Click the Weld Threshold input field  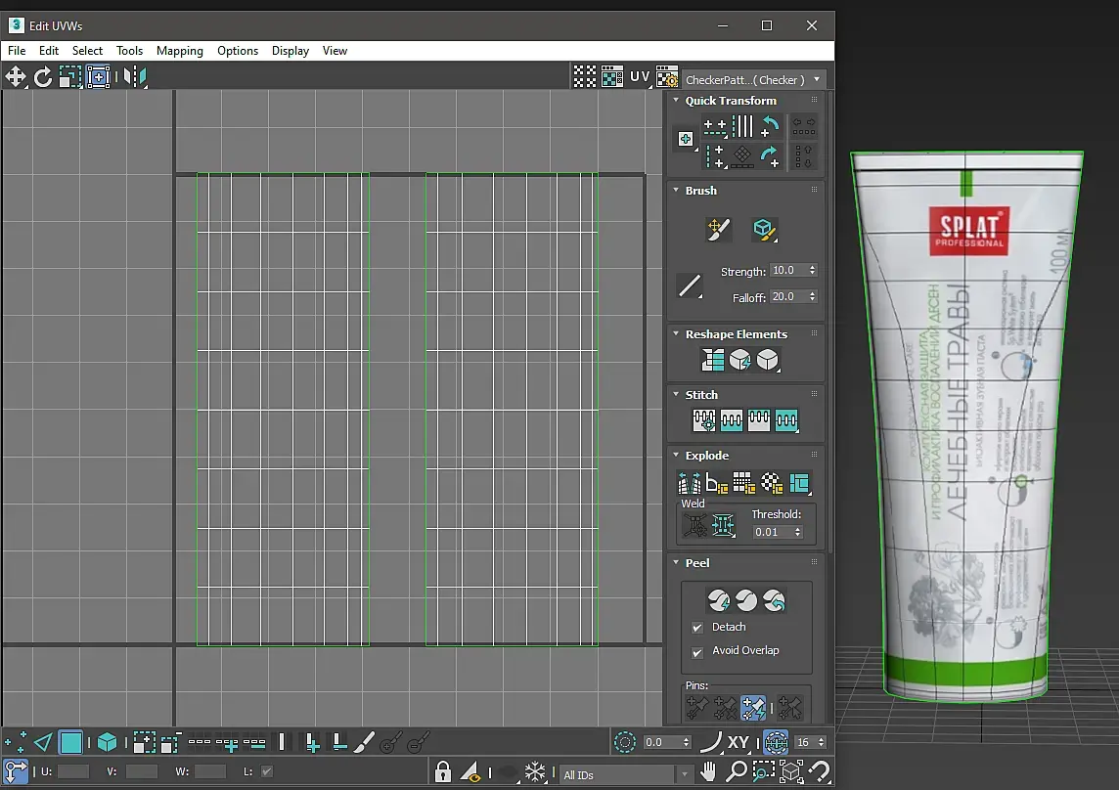771,532
